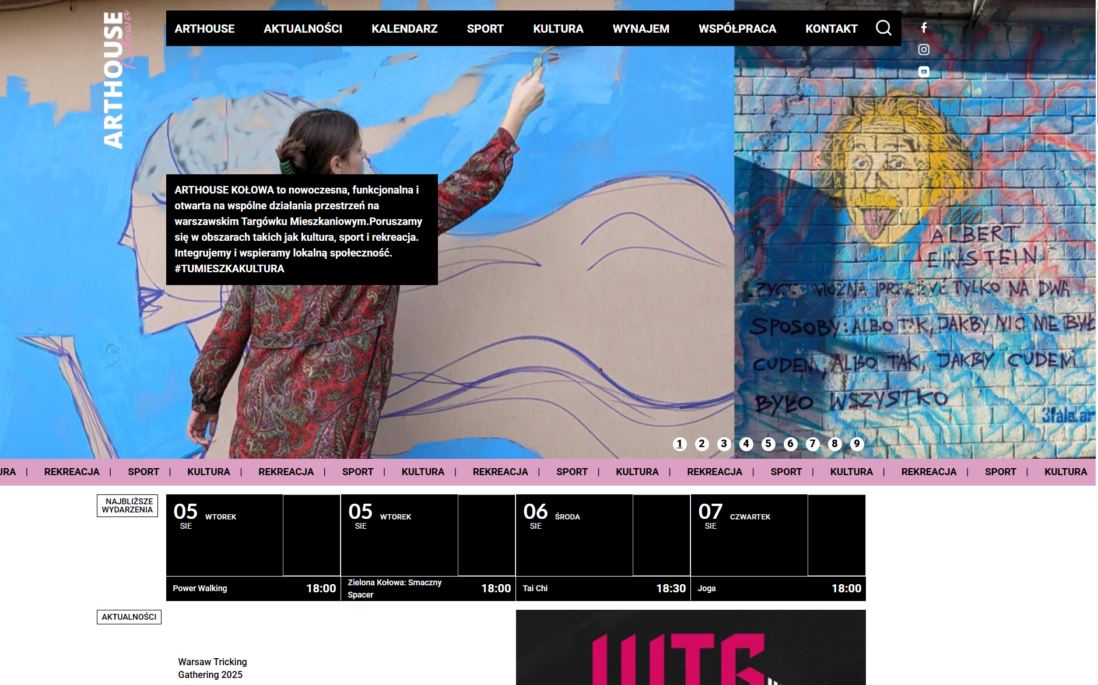Open the KONTAKT menu item
Image resolution: width=1098 pixels, height=685 pixels.
tap(832, 29)
